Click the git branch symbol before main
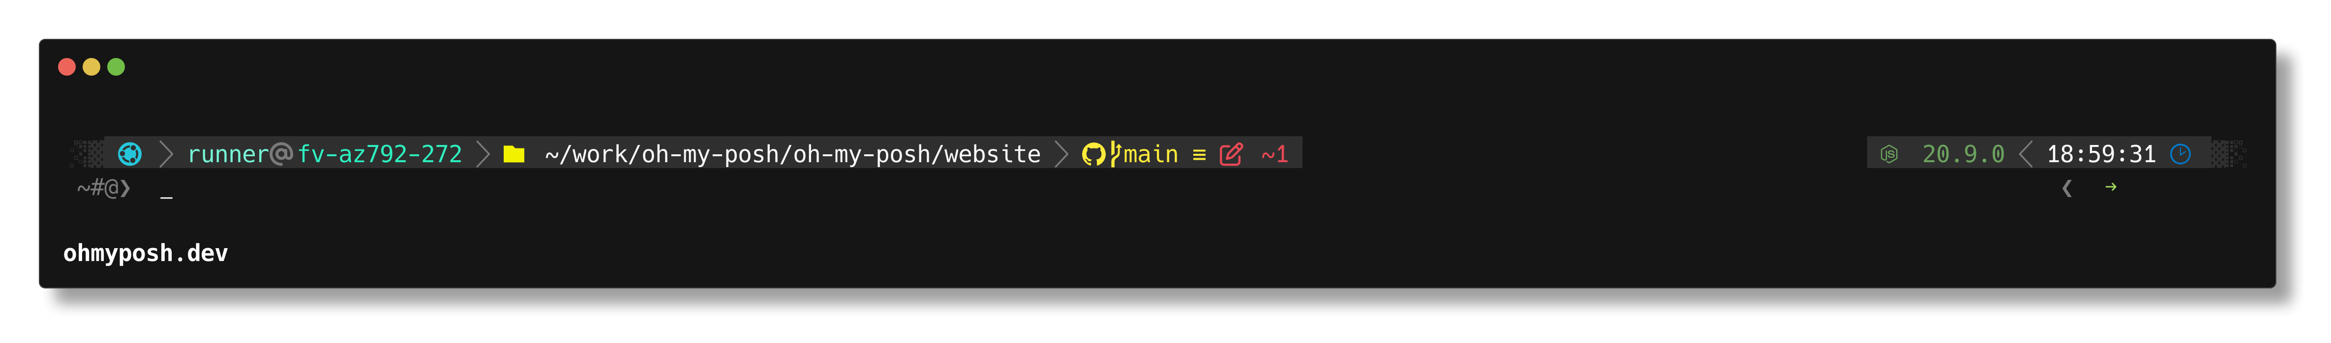This screenshot has height=343, width=2331. (x=1116, y=153)
